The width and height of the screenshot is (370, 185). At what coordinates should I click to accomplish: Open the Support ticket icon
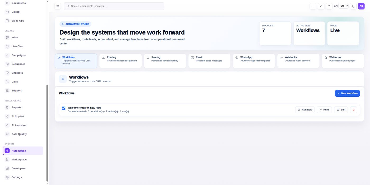(x=7, y=91)
